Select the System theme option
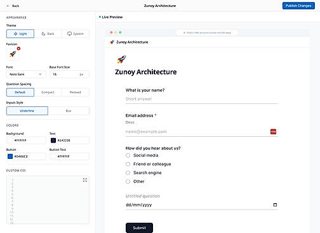 point(76,34)
